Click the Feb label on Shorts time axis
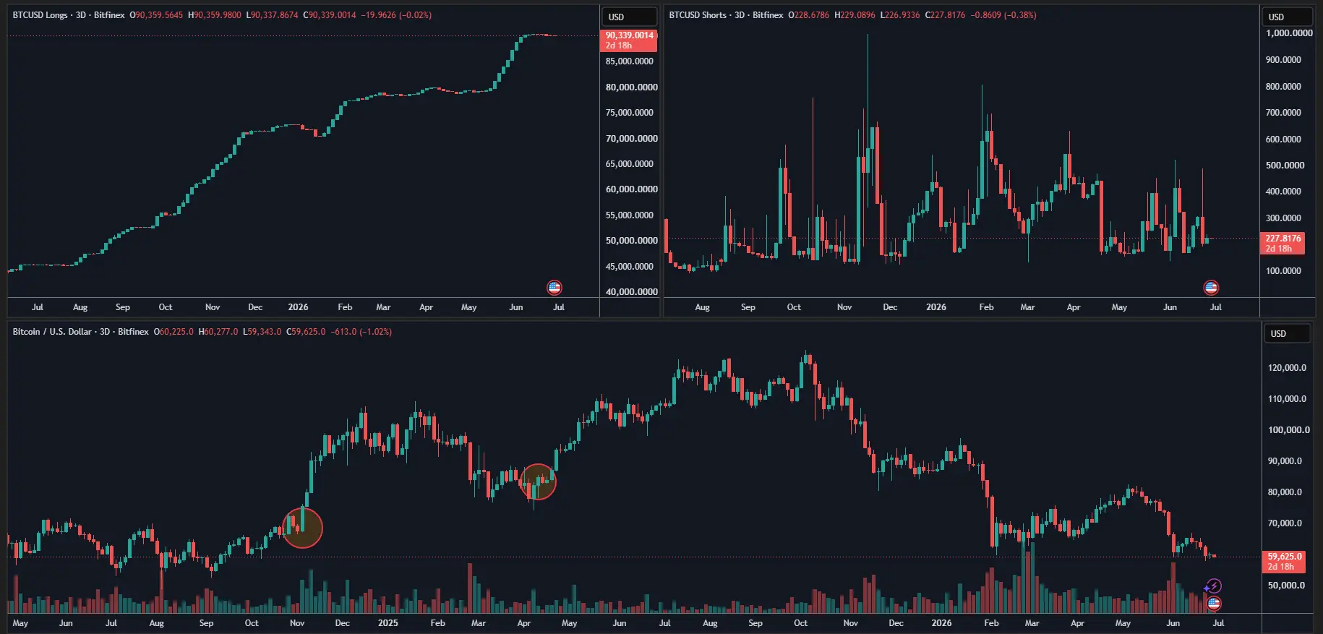 [986, 307]
